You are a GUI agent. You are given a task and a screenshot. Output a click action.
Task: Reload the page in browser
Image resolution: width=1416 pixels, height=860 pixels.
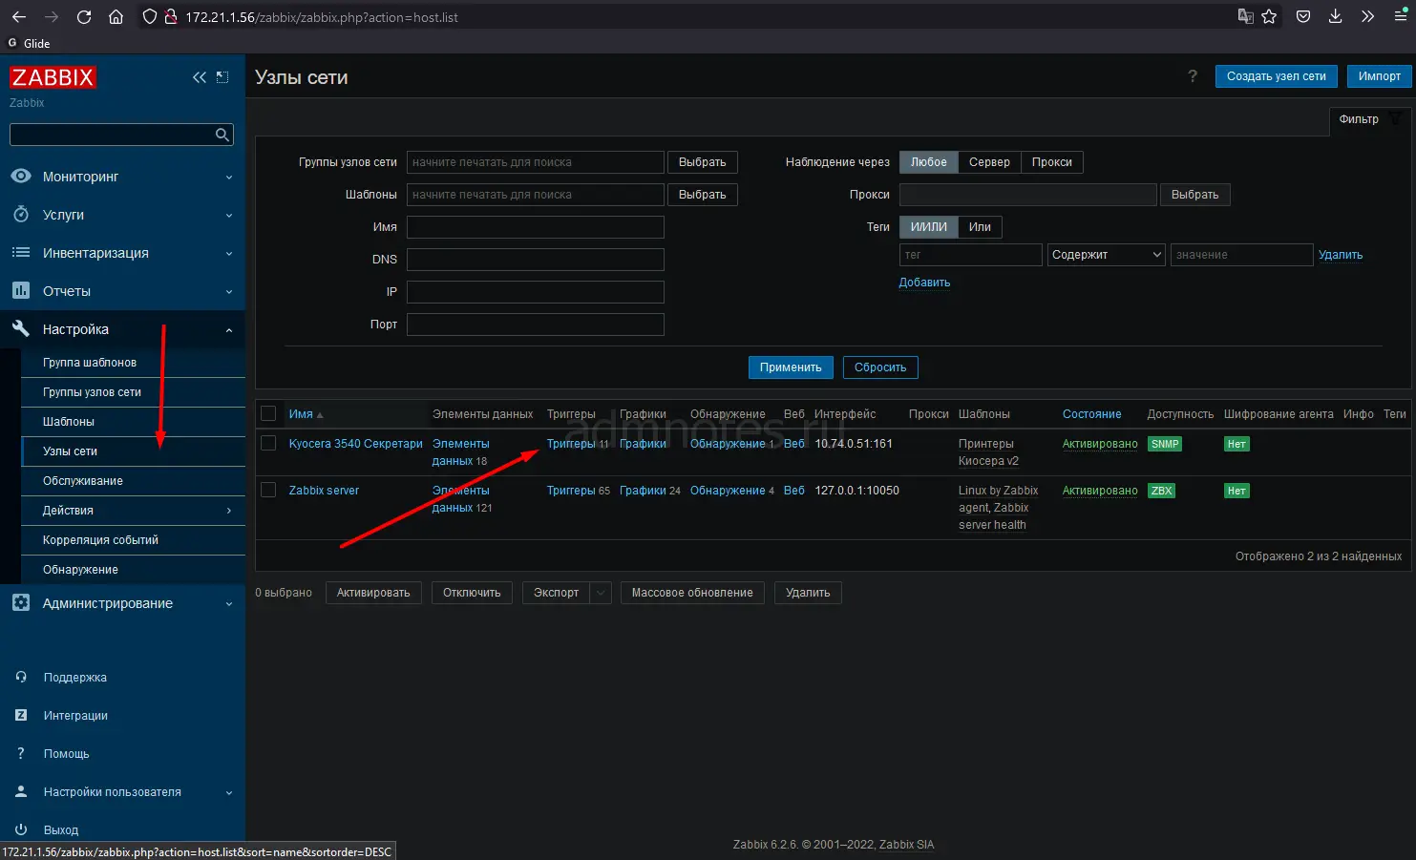click(84, 17)
